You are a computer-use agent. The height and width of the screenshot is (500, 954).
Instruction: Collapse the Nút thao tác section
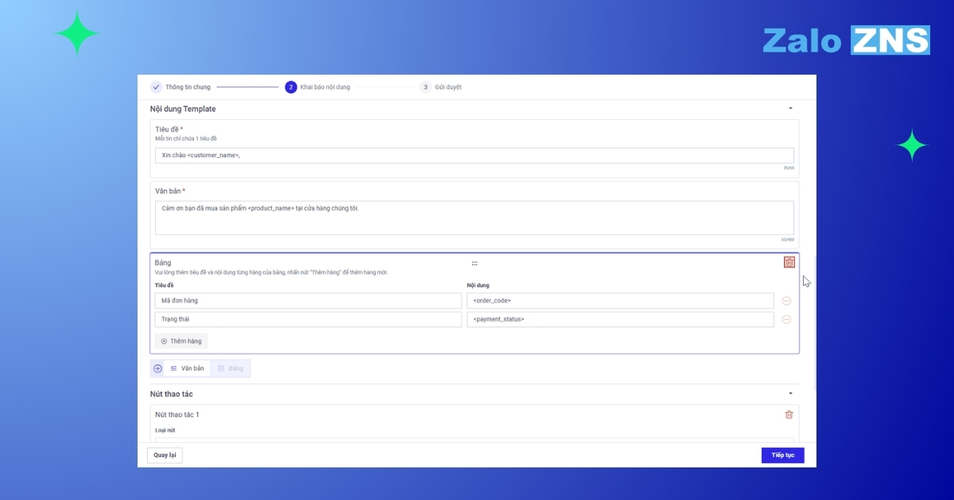coord(790,394)
